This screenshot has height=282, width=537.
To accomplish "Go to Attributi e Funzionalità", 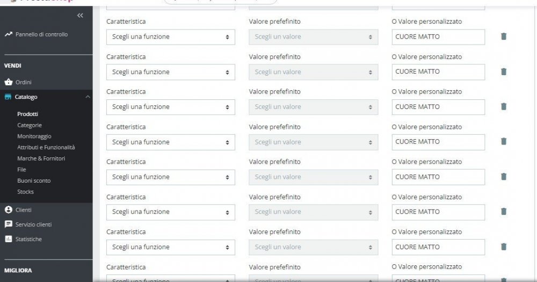I will (x=46, y=147).
